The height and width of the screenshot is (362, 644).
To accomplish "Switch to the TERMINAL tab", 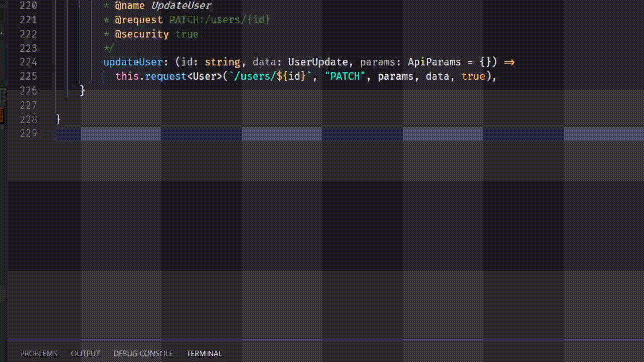I will pyautogui.click(x=204, y=353).
